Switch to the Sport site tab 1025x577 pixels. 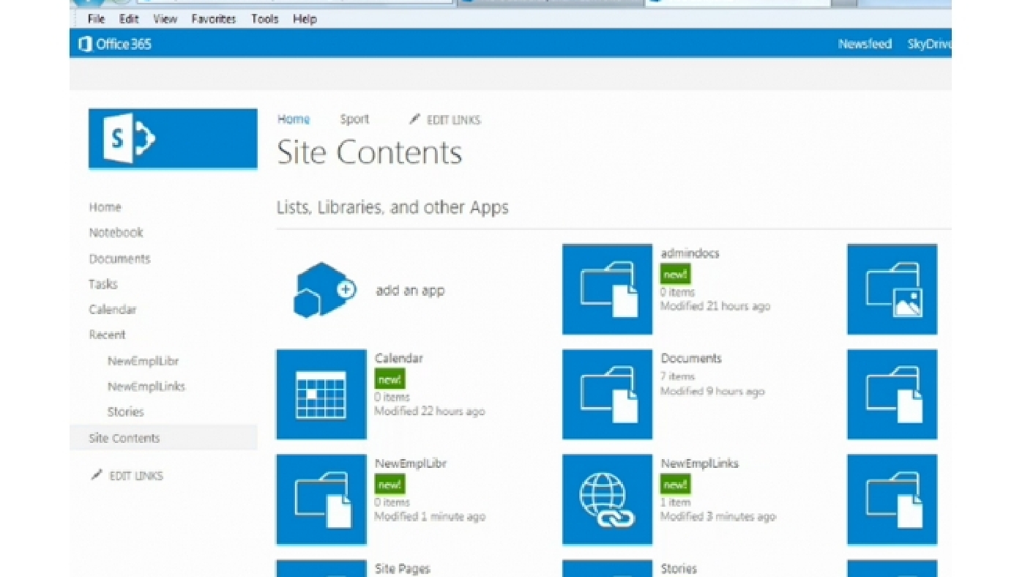click(x=354, y=119)
